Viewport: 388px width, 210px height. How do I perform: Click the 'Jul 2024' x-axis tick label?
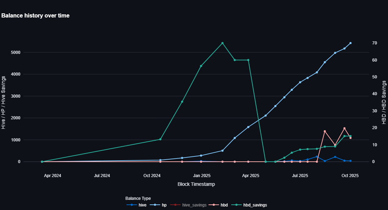coord(102,175)
